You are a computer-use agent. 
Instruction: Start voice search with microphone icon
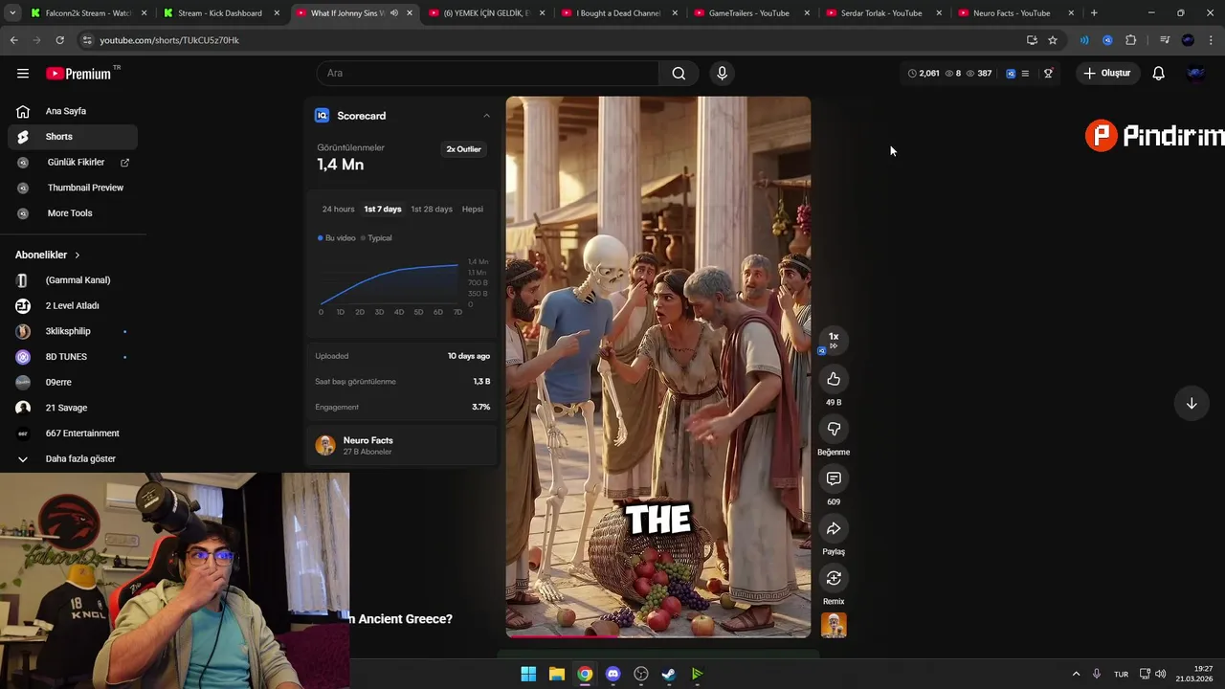click(x=722, y=73)
